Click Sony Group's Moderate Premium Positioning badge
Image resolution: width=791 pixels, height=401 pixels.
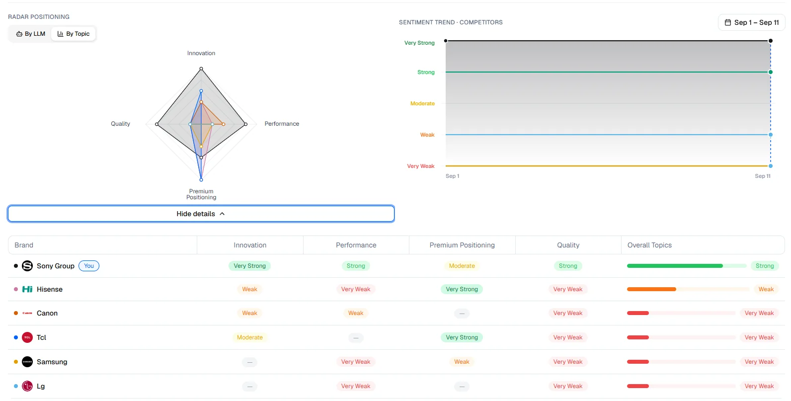462,266
